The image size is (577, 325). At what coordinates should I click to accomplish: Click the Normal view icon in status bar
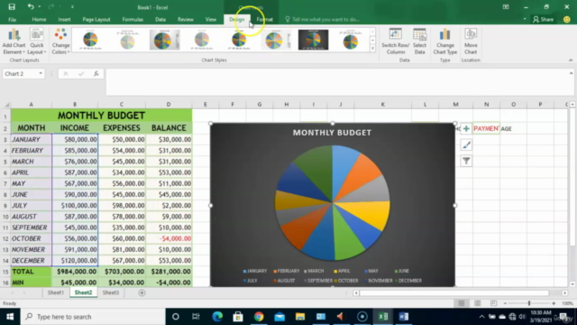point(462,303)
